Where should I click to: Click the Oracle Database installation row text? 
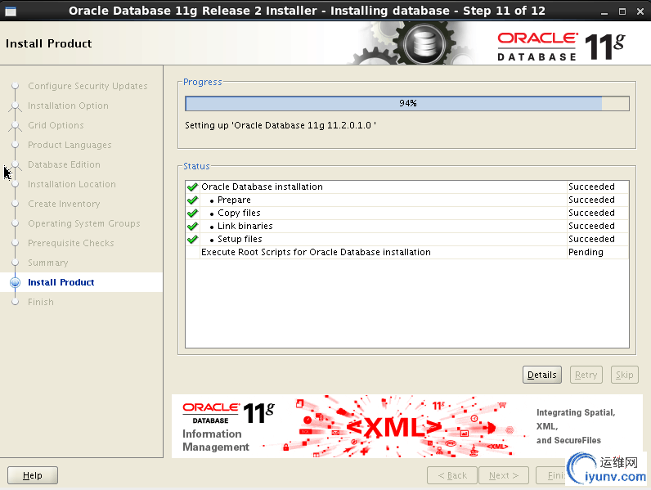262,187
